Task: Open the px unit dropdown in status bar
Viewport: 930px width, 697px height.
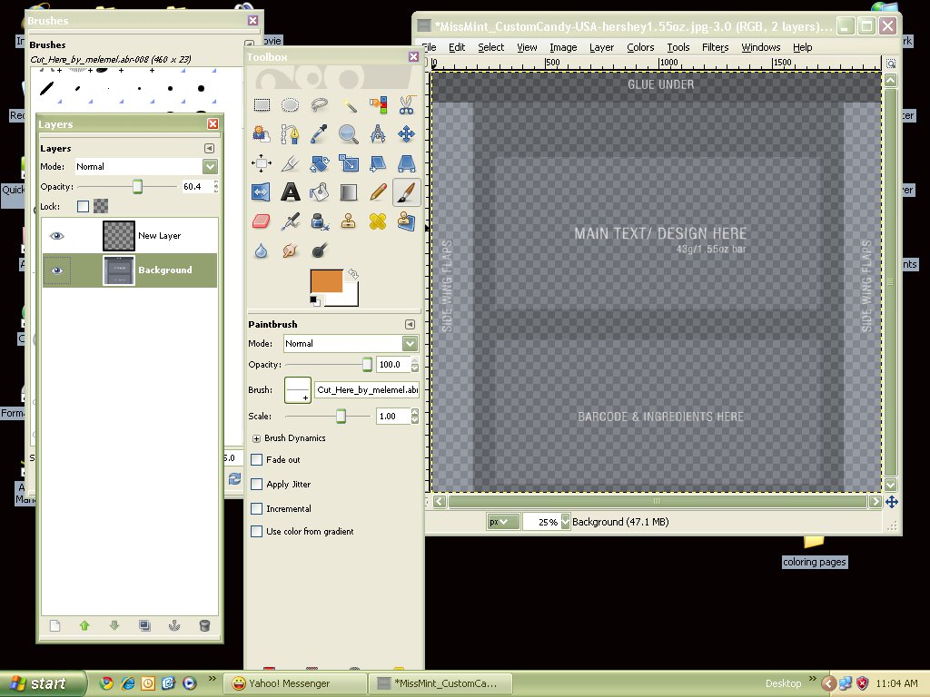Action: tap(502, 522)
